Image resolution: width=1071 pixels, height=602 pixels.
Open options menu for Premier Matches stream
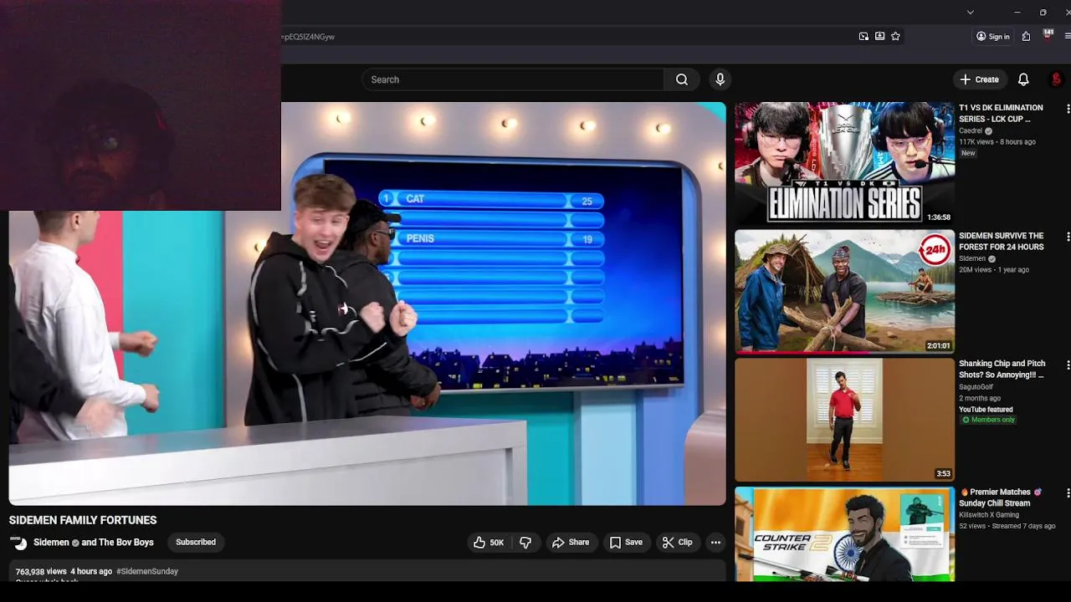[x=1068, y=493]
